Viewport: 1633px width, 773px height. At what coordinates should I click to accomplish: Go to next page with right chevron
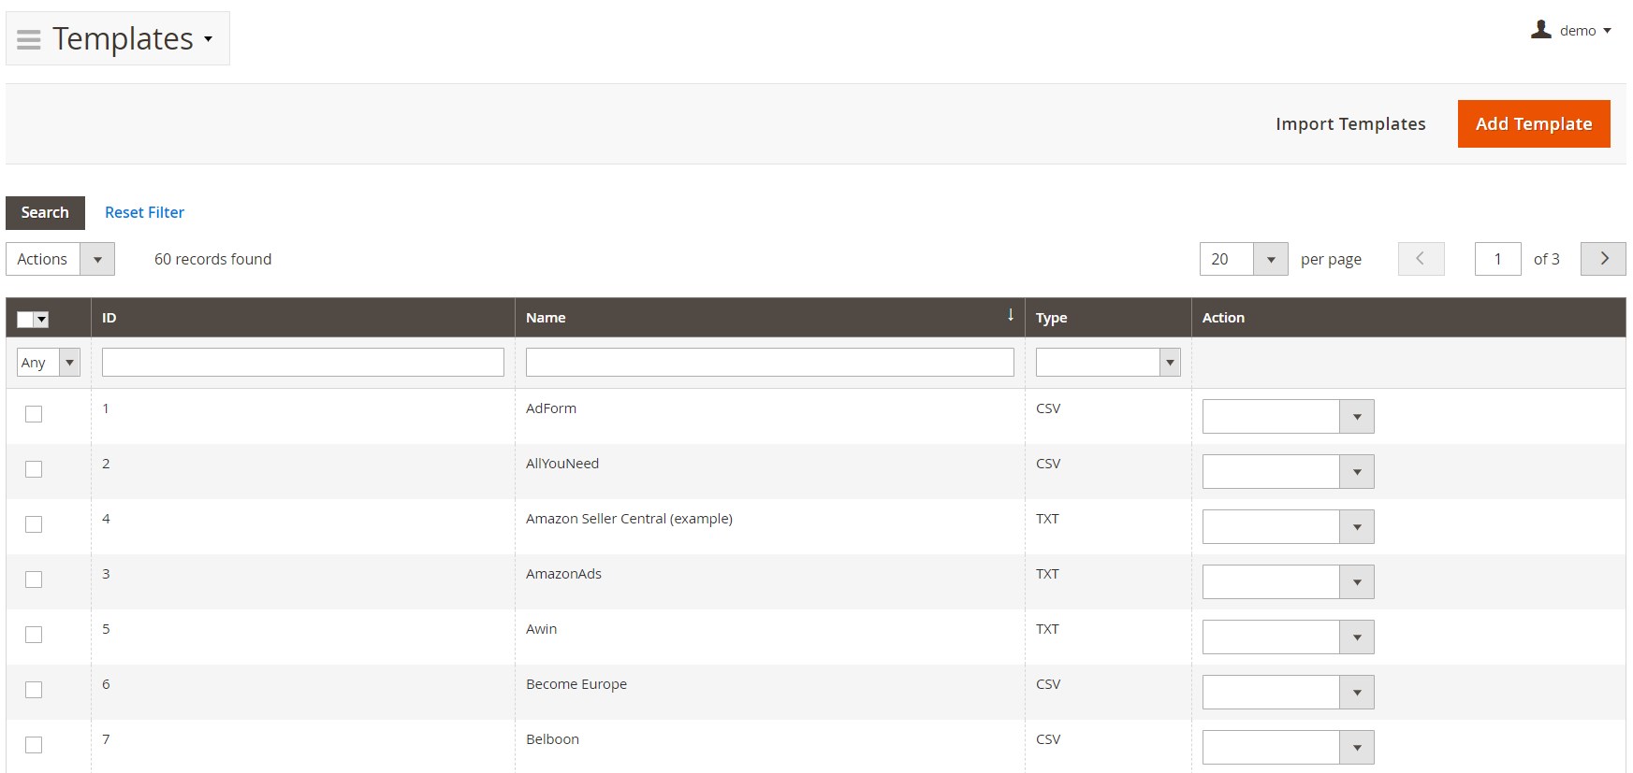1603,259
